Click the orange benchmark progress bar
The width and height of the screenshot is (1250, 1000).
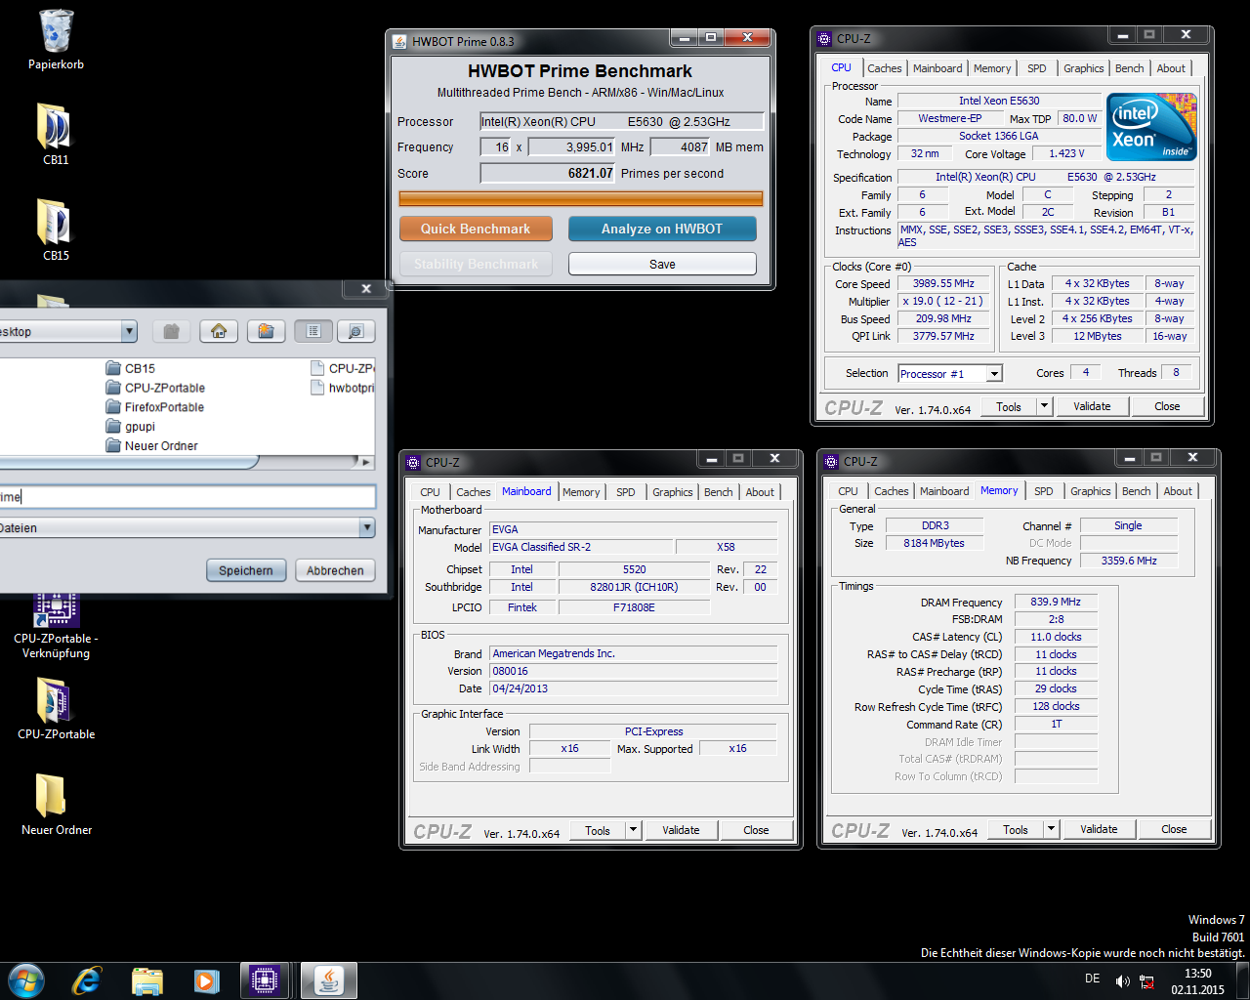(x=581, y=198)
